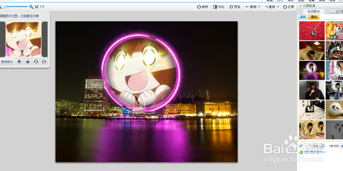The image size is (343, 171).
Task: Select the sketchbook with candle template thumbnail
Action: point(312,51)
